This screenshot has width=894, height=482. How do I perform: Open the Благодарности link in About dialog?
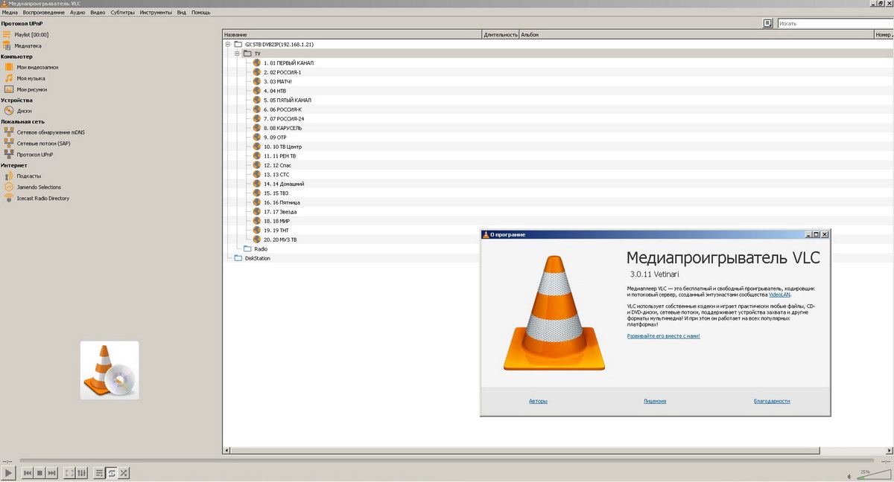772,401
